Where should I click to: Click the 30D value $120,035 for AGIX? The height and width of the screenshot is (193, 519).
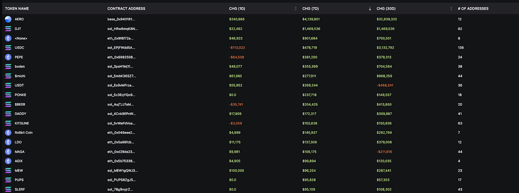(x=384, y=161)
